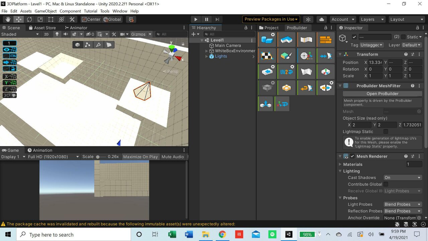The image size is (428, 241).
Task: Open the custom editor tools icon
Action: pyautogui.click(x=72, y=19)
